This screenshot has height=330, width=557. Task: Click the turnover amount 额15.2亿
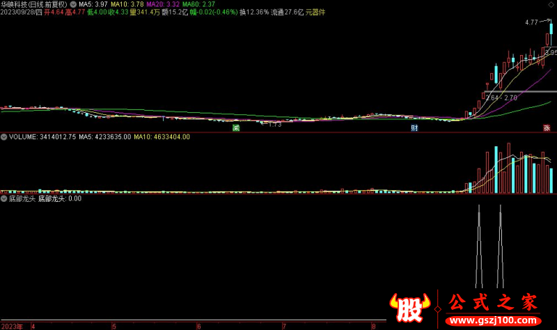point(175,12)
